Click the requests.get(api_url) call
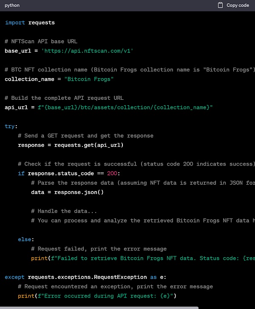 (88, 145)
